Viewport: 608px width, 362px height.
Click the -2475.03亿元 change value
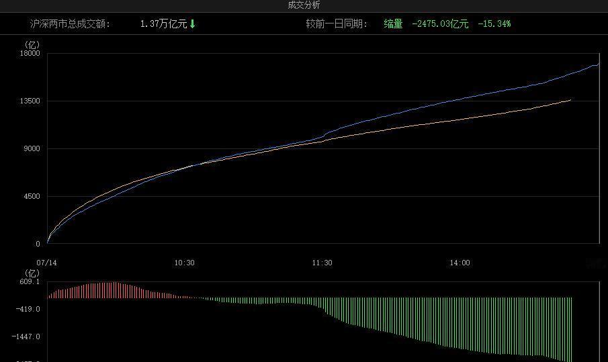point(440,24)
